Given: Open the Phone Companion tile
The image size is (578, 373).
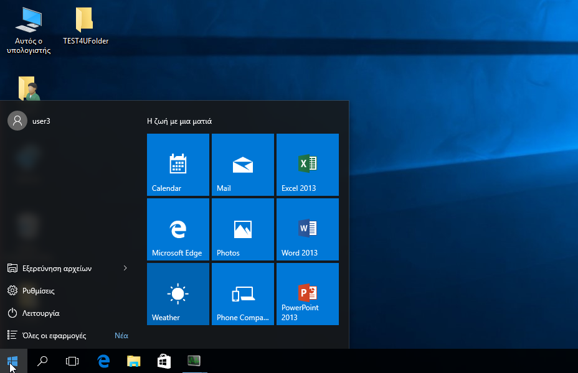Looking at the screenshot, I should [243, 294].
